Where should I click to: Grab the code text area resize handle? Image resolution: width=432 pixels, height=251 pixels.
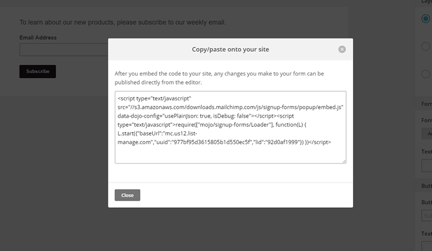[343, 160]
